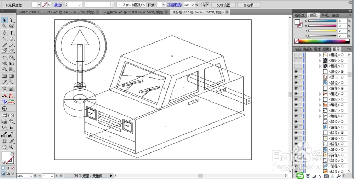Toggle visibility of the 复... compound path row
Screen dimensions: 354x179
click(x=296, y=77)
